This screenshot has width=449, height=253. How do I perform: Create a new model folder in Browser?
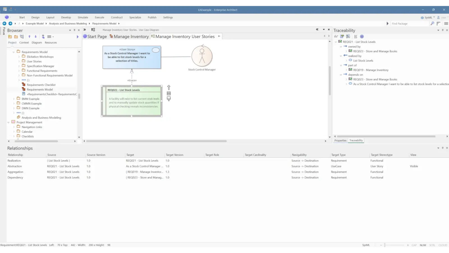[10, 37]
